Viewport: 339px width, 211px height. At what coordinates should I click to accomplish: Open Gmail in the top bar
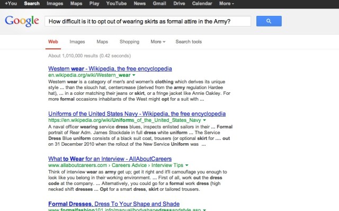point(159,4)
